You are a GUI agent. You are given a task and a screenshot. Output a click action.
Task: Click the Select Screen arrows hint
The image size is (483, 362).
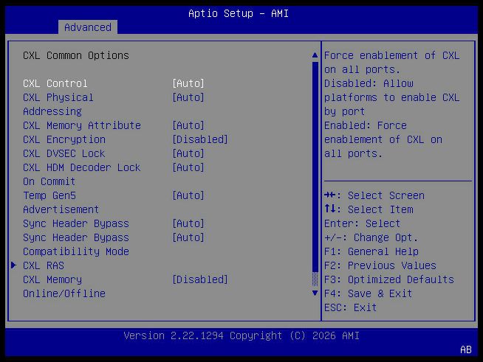374,195
